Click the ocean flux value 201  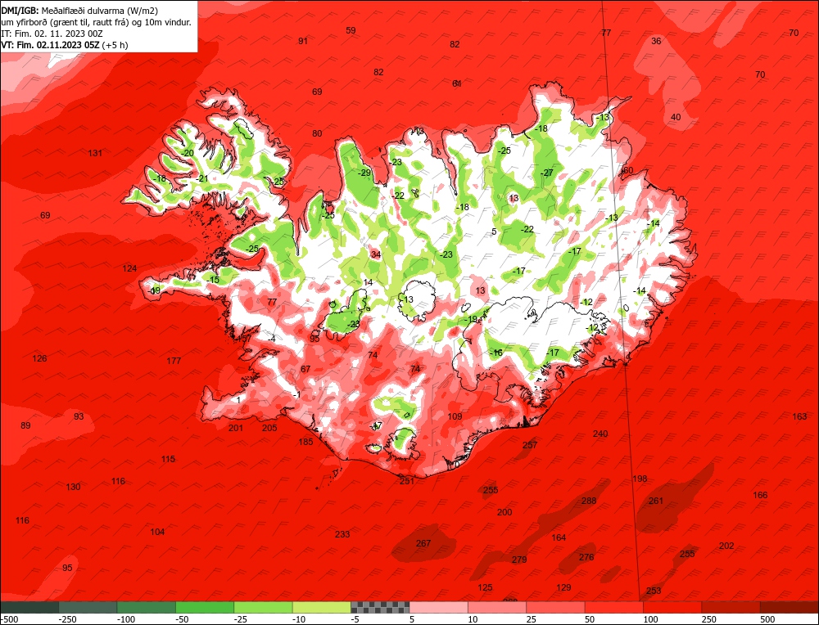coord(236,428)
